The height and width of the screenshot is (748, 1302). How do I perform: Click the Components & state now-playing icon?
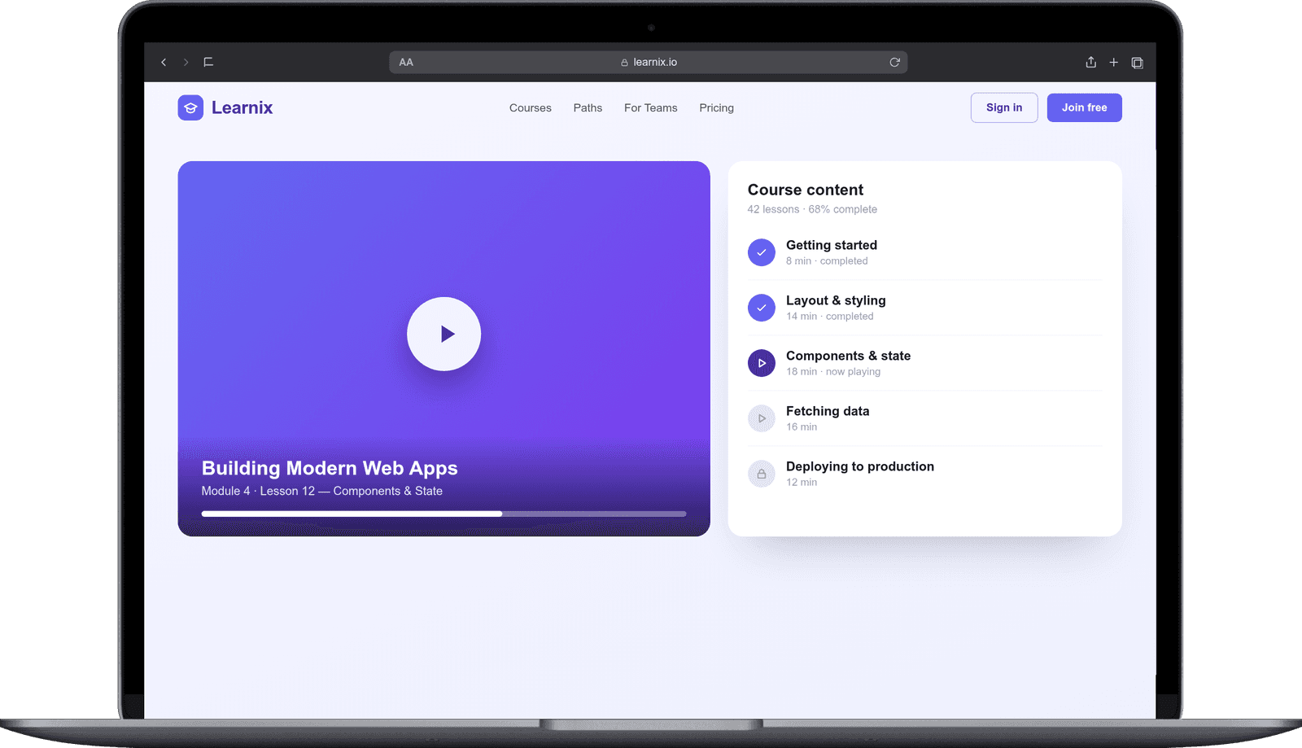tap(762, 363)
